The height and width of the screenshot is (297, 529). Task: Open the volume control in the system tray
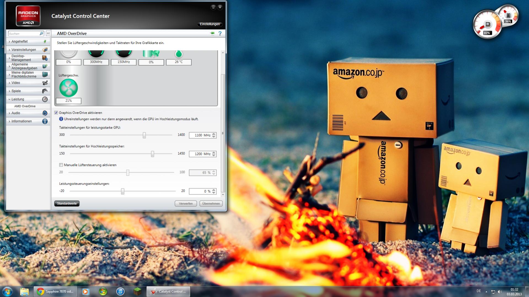pyautogui.click(x=500, y=291)
